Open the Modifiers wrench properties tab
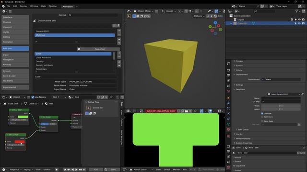The height and width of the screenshot is (172, 307). (x=228, y=103)
